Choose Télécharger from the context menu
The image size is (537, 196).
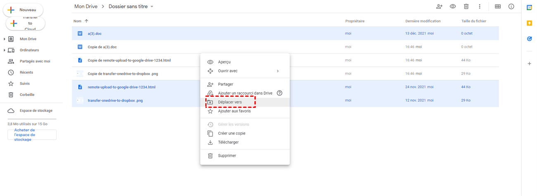pos(228,142)
